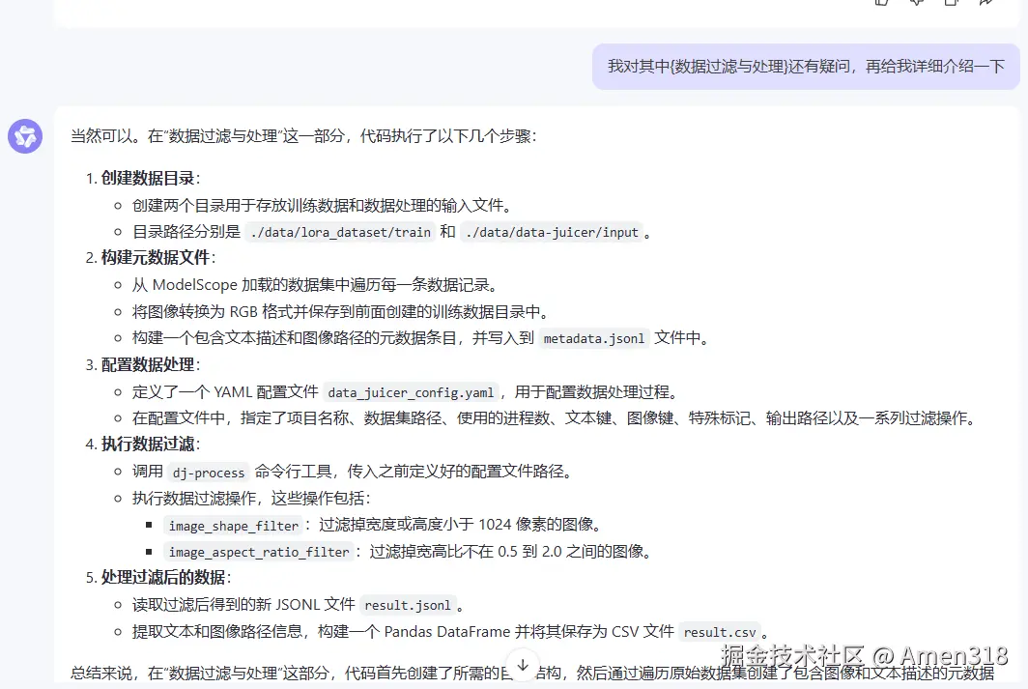Viewport: 1028px width, 689px height.
Task: Select the result.csv code chip
Action: coord(722,631)
